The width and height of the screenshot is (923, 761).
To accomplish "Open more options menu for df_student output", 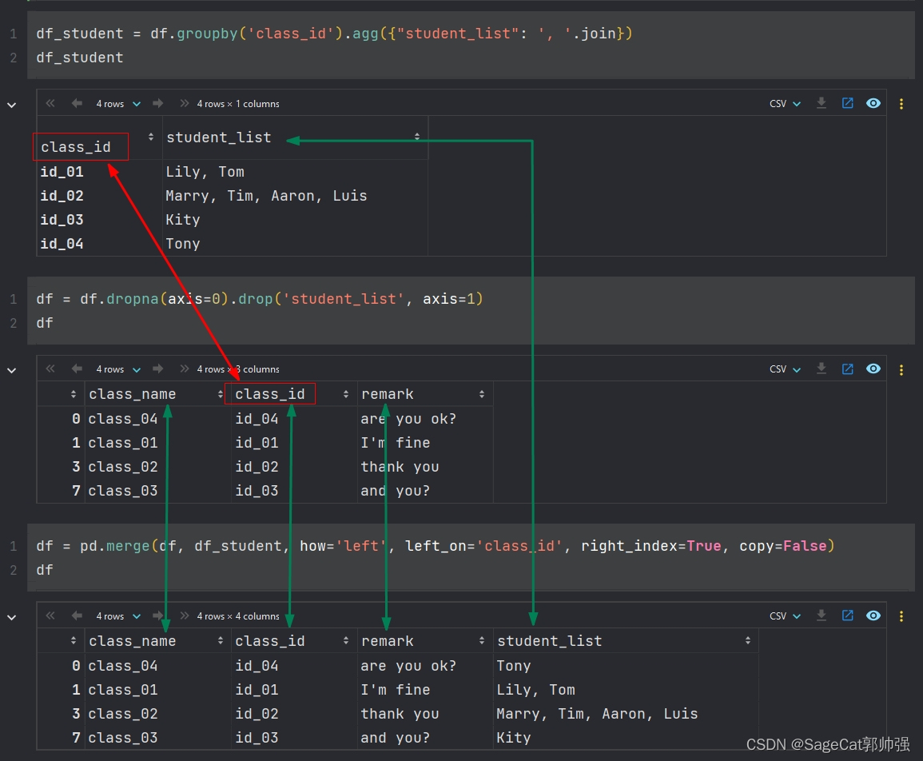I will click(x=901, y=104).
